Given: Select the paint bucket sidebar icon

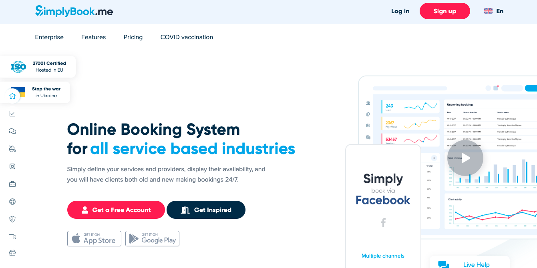Looking at the screenshot, I should tap(12, 149).
